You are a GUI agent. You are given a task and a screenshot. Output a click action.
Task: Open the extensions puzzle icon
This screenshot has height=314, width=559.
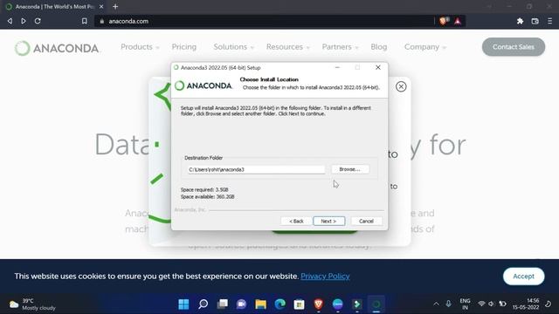[521, 21]
